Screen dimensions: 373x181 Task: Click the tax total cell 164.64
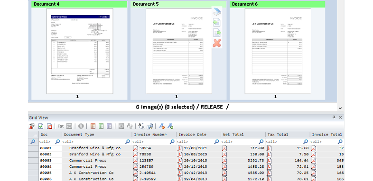(288, 160)
